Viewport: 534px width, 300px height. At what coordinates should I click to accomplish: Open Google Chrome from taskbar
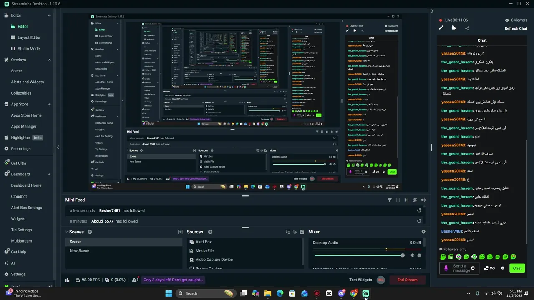point(353,293)
